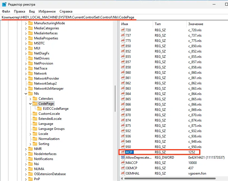Expand the MediaCategories key
228x181 pixels.
point(26,28)
